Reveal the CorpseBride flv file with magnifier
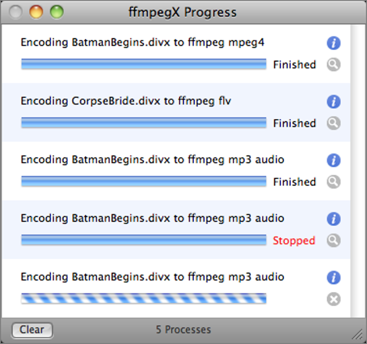Viewport: 367px width, 344px height. (x=334, y=123)
